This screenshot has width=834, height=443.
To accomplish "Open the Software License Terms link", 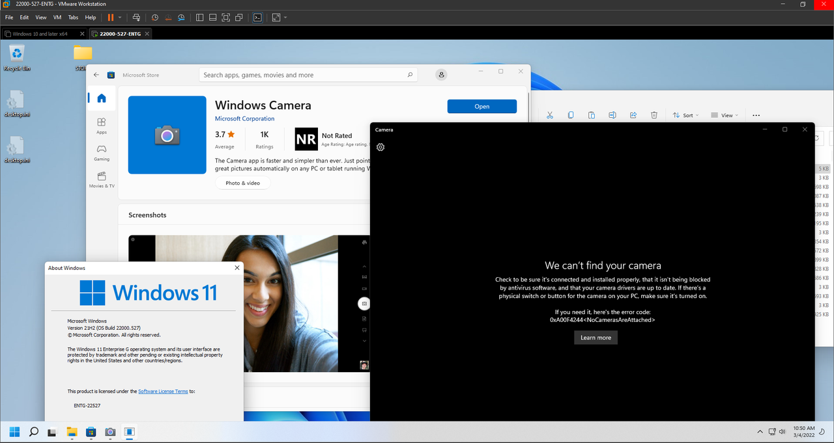I will pos(163,391).
